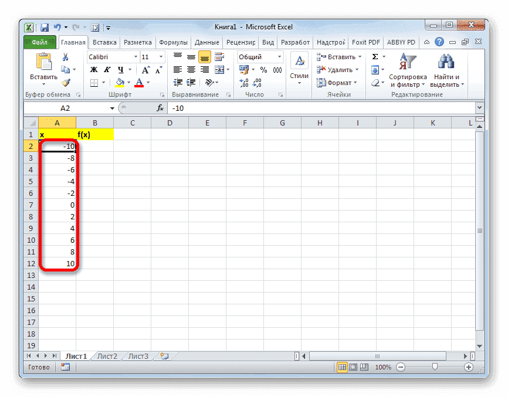Screen dimensions: 508x397
Task: Click the formula bar showing -10
Action: [x=321, y=108]
